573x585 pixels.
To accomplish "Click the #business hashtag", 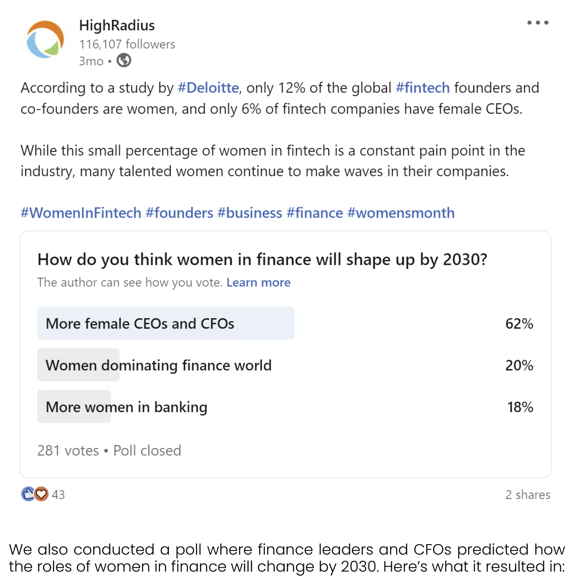I will 250,213.
